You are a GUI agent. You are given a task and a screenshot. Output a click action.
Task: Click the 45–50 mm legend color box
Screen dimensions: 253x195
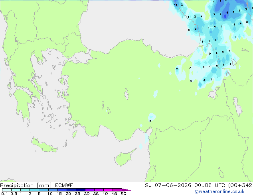(x=117, y=190)
